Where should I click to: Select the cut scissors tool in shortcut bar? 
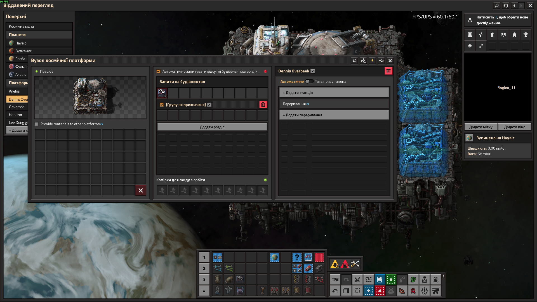coord(357,279)
